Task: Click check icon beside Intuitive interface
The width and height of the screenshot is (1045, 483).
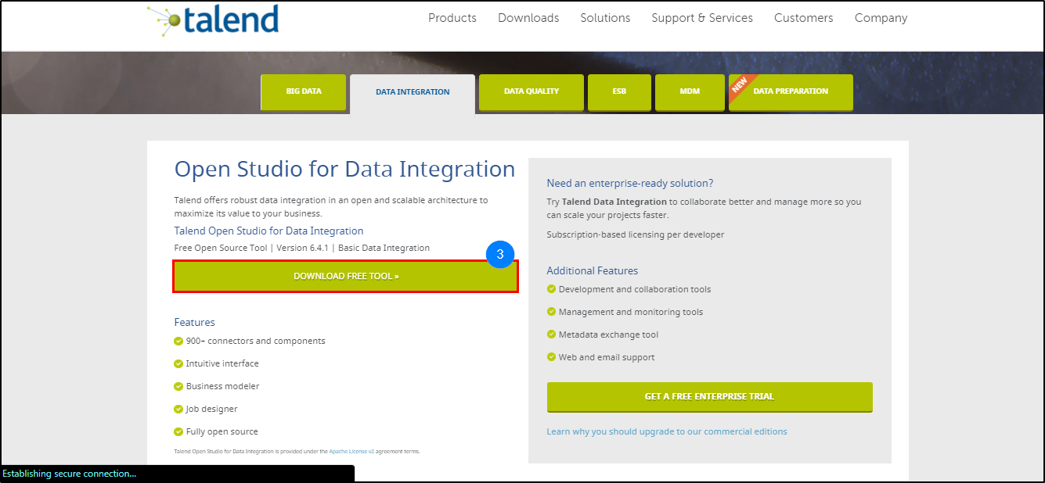Action: coord(178,363)
